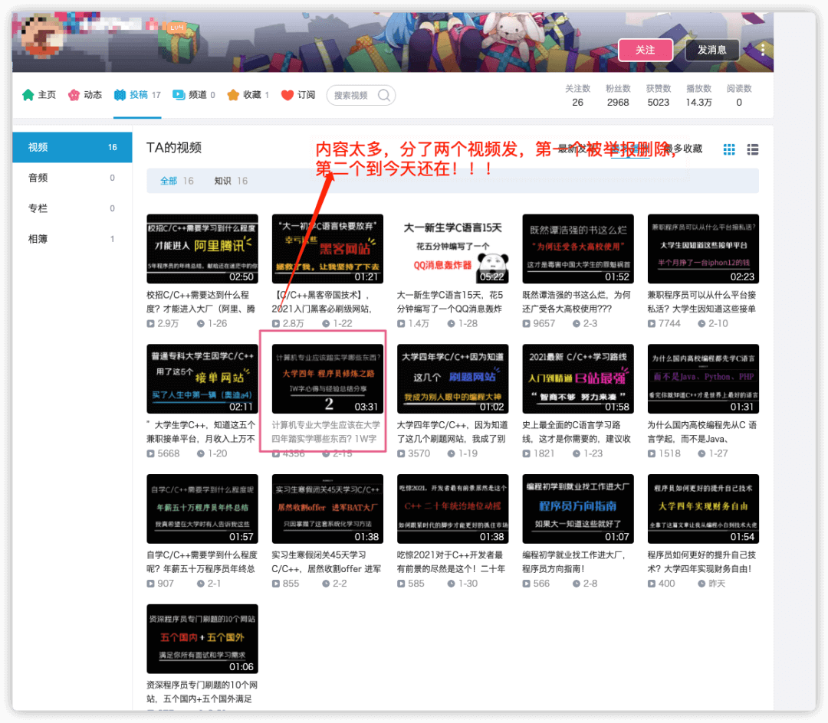
Task: Select the 全部 category filter
Action: click(169, 181)
